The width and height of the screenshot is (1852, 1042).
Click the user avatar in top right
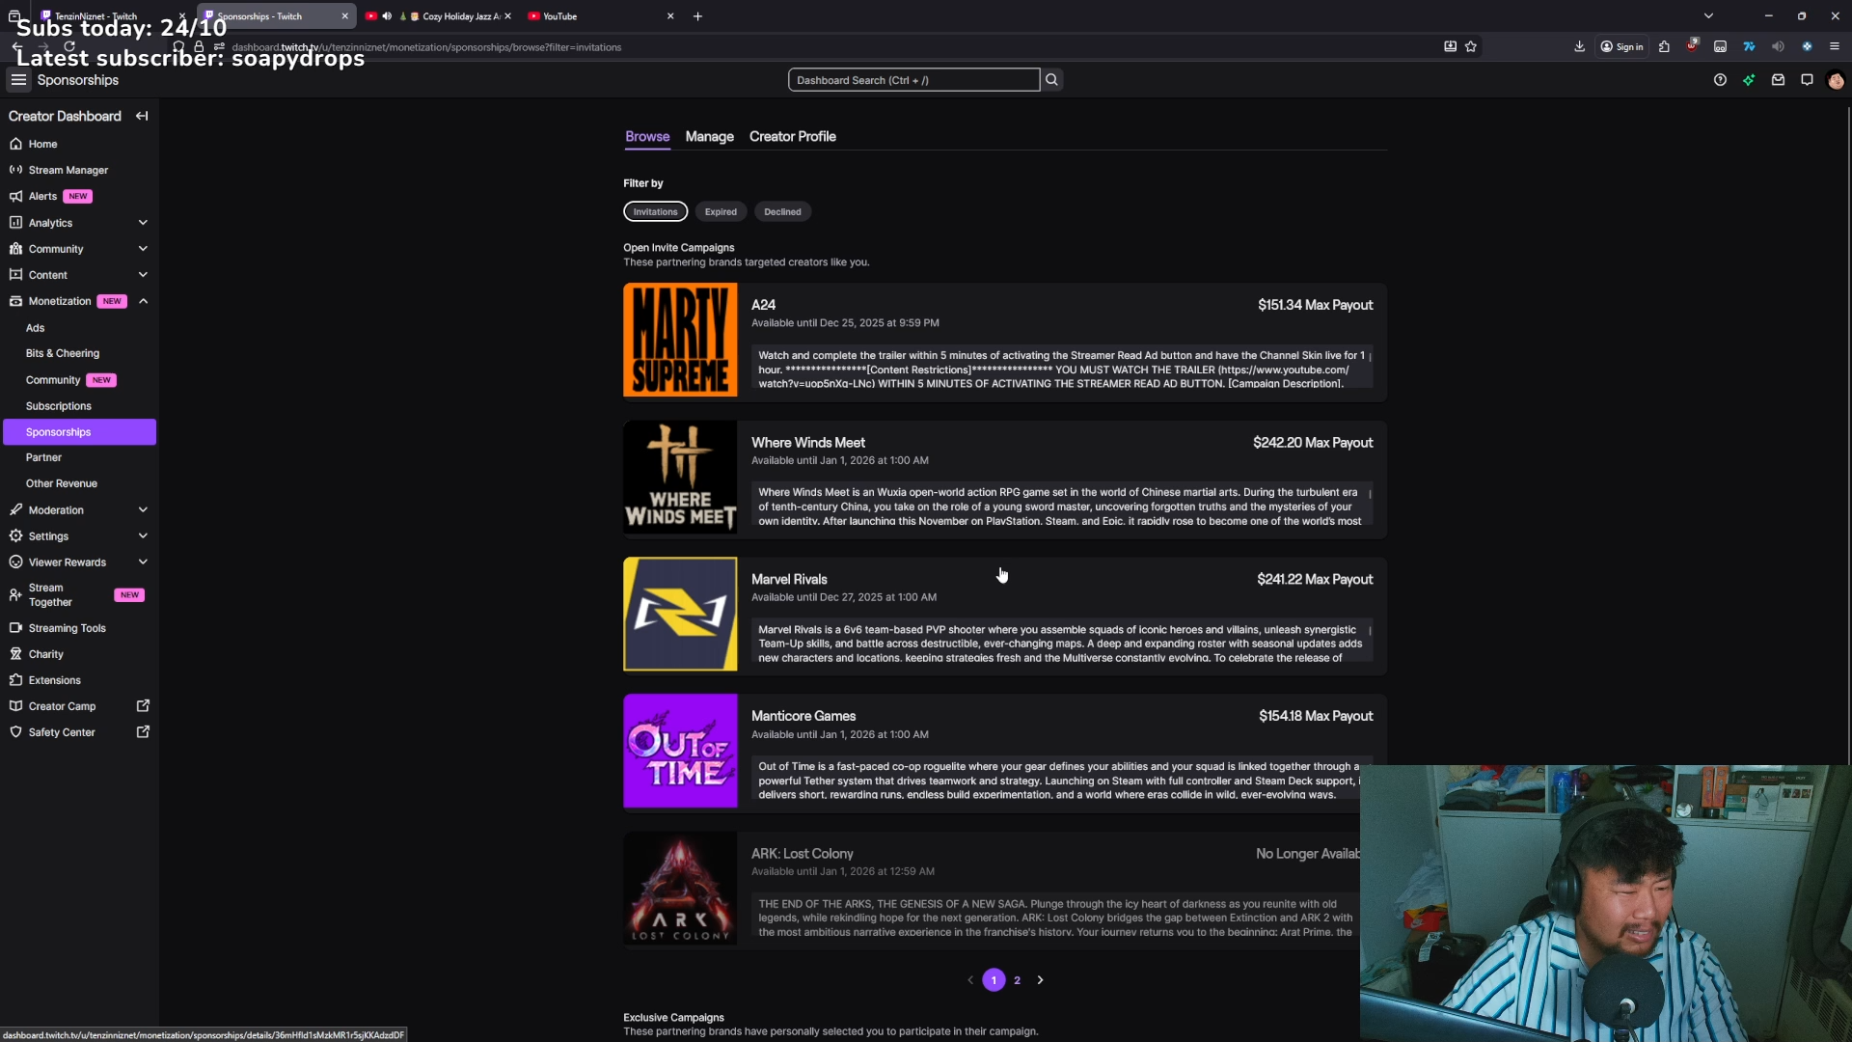tap(1836, 81)
